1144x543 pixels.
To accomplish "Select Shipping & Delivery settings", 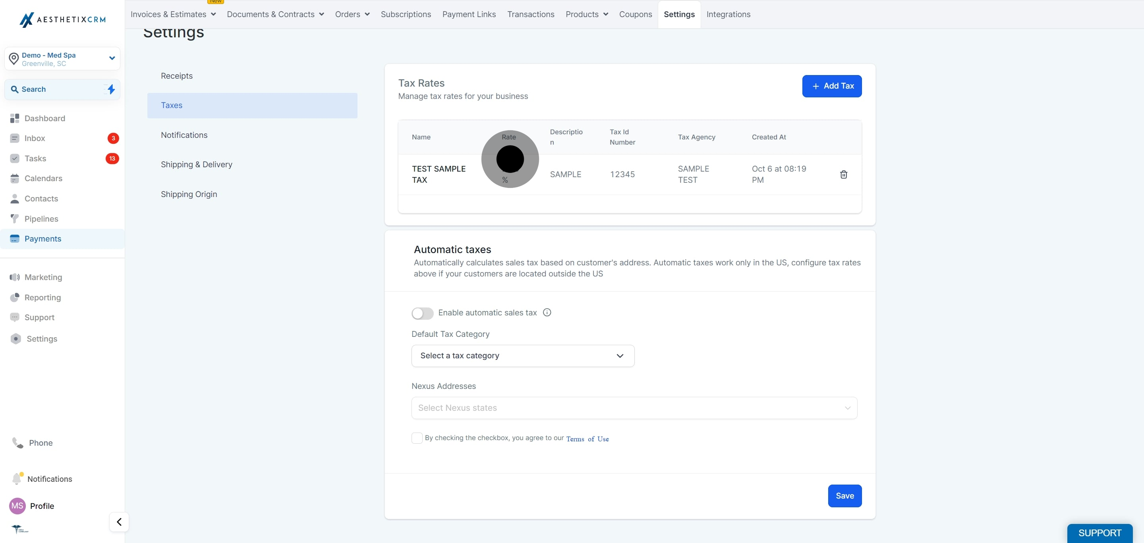I will point(252,165).
